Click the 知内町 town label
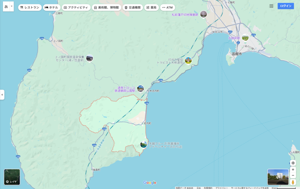The image size is (300, 189). pyautogui.click(x=148, y=123)
